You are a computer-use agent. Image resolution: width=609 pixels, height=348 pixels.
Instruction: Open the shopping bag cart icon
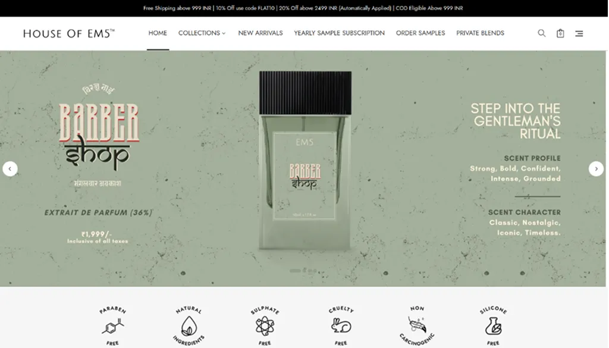point(560,33)
